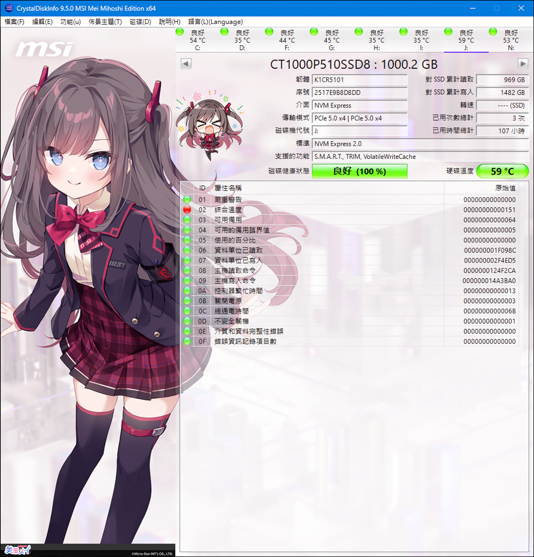
Task: Click the green status dot for attribute 09
Action: pos(187,280)
